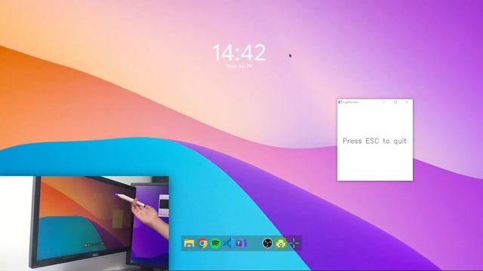
Task: Click the small window's title bar app icon
Action: [x=340, y=102]
